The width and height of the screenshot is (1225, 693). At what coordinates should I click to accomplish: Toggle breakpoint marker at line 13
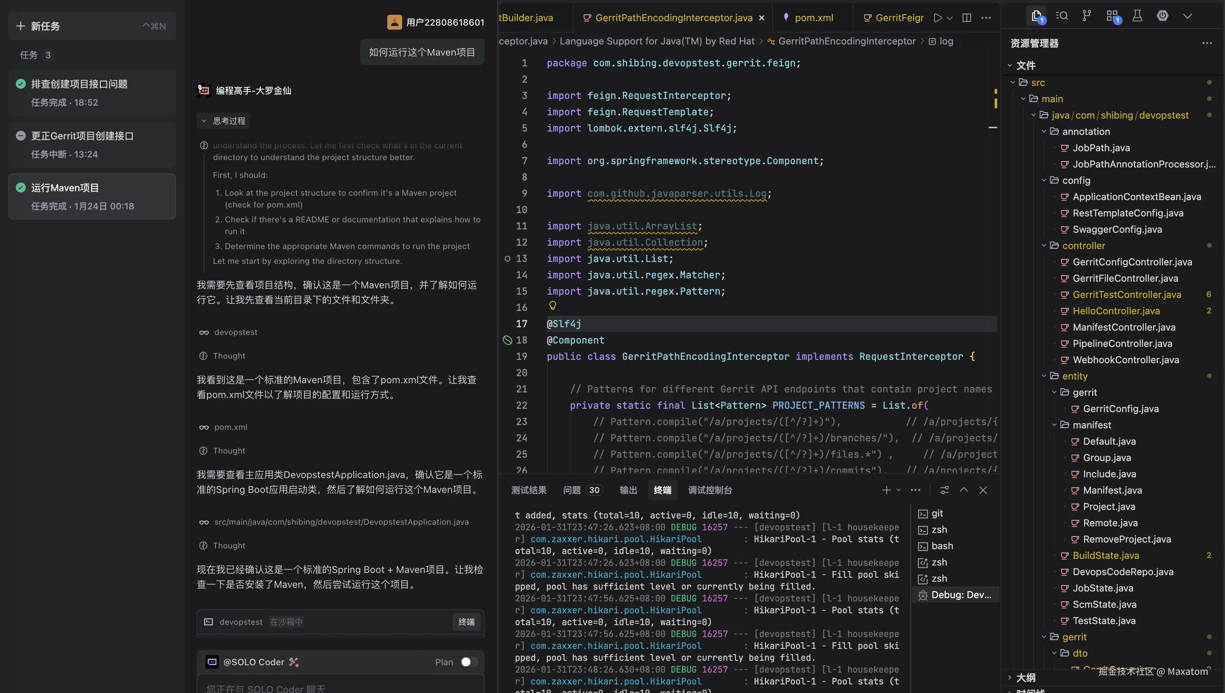click(x=508, y=258)
